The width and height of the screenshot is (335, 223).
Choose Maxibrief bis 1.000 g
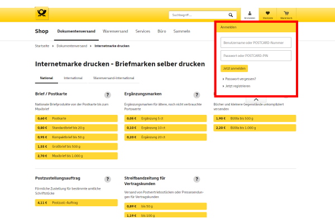(76, 156)
